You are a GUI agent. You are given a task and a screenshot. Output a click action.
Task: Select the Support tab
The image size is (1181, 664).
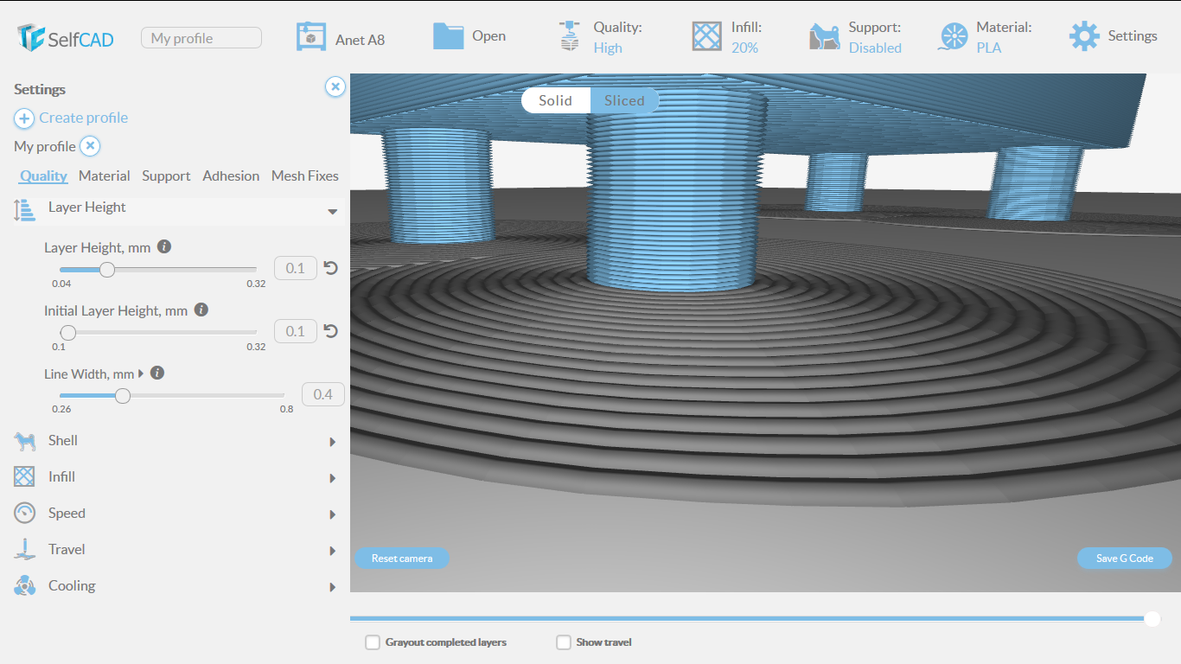click(x=166, y=176)
